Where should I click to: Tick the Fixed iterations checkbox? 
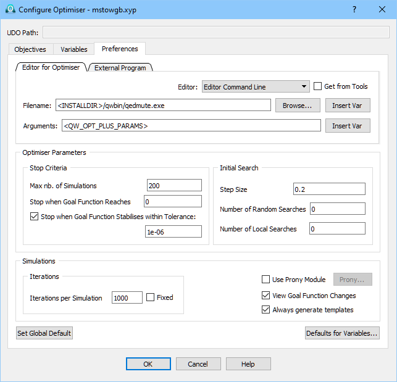[x=150, y=297]
